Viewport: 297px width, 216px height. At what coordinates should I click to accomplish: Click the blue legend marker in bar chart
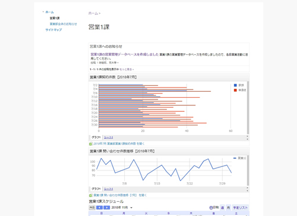pos(235,85)
